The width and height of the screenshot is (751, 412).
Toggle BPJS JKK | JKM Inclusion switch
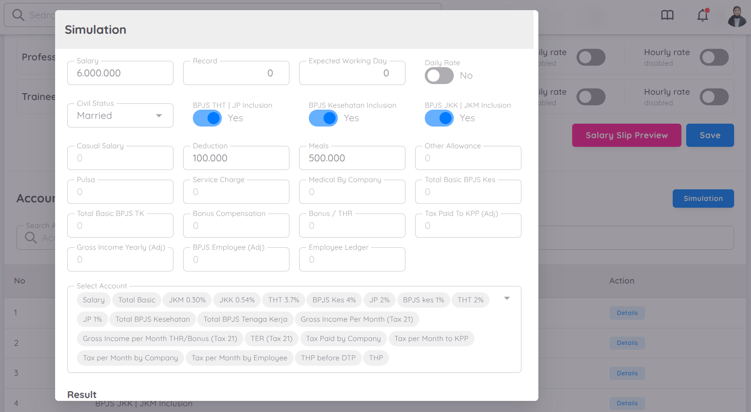pyautogui.click(x=439, y=118)
